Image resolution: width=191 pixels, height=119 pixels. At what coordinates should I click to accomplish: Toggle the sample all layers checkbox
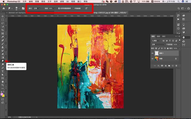[x=59, y=9]
